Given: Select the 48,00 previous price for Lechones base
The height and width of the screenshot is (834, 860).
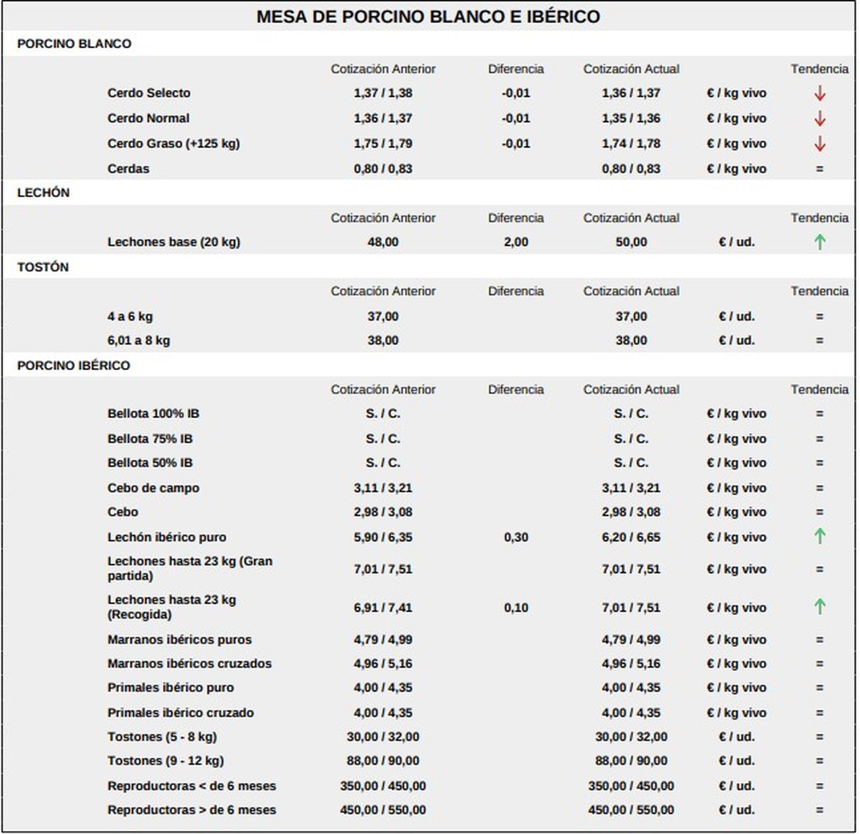Looking at the screenshot, I should point(383,242).
